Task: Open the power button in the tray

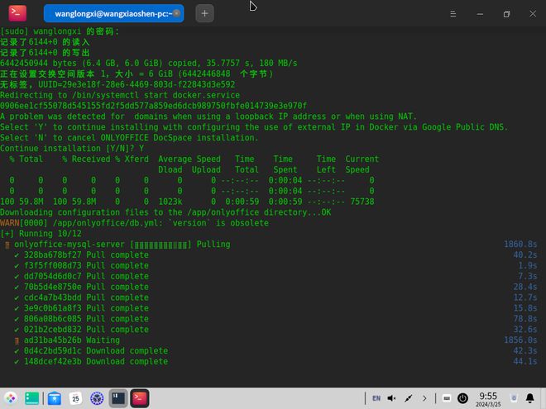Action: [x=462, y=398]
